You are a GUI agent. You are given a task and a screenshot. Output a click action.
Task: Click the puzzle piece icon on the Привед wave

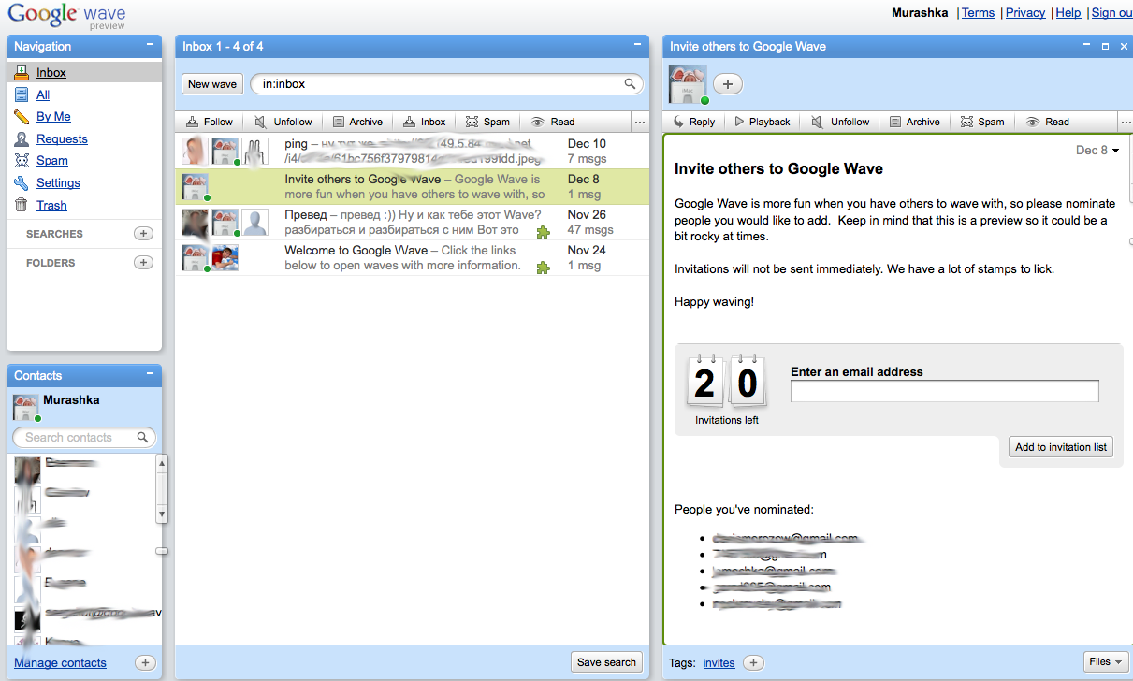543,232
